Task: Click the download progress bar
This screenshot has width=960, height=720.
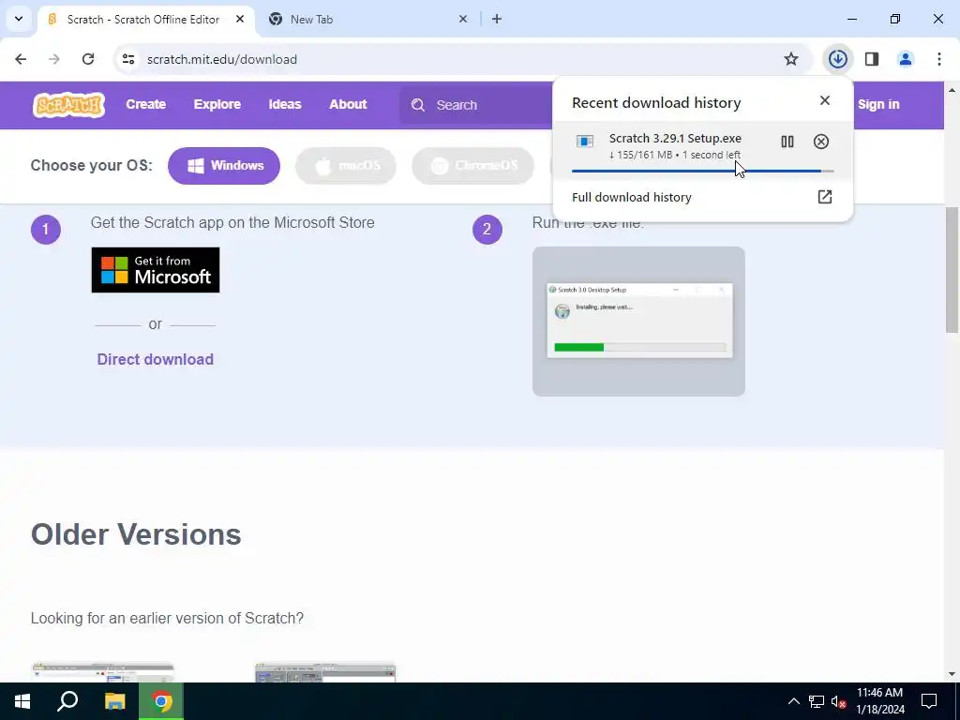Action: click(x=702, y=172)
